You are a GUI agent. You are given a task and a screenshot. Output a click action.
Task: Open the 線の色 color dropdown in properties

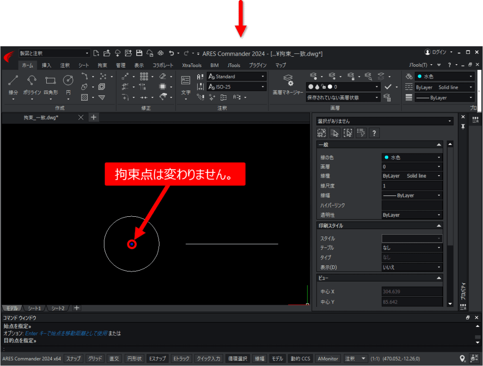click(412, 157)
